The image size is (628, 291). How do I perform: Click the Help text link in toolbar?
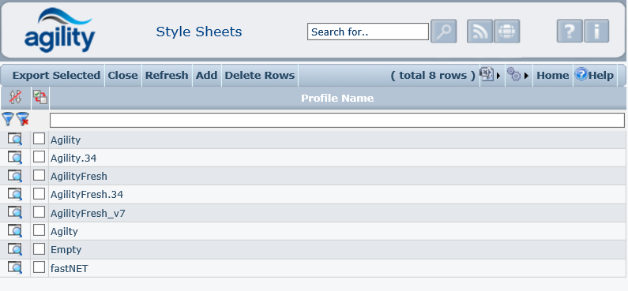pyautogui.click(x=601, y=76)
